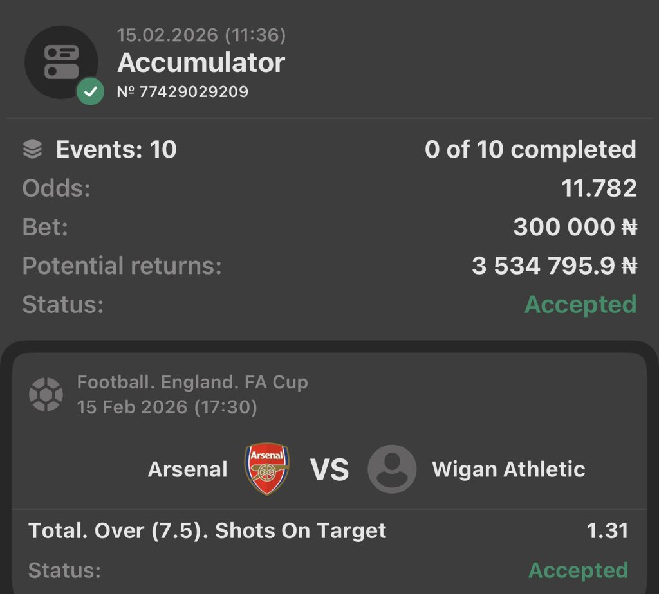
Task: Select Total Over (7.5) Shots On Target
Action: pos(207,531)
